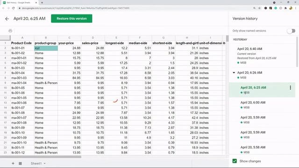Select the longest-side header cell

pyautogui.click(x=116, y=43)
